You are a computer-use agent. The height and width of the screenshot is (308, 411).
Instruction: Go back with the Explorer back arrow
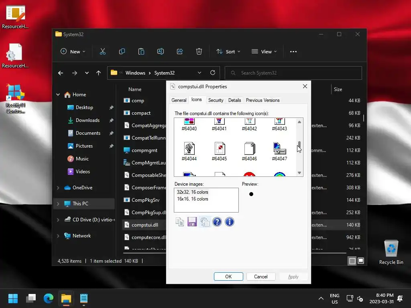coord(61,73)
